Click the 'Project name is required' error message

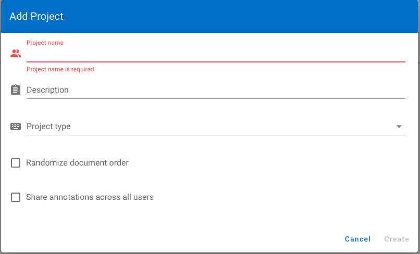[x=60, y=69]
